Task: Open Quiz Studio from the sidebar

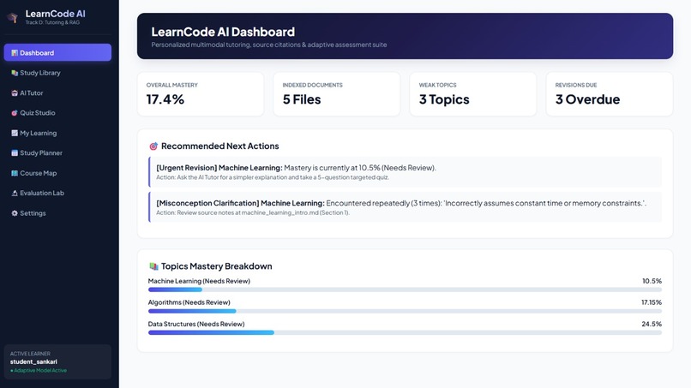Action: (57, 113)
